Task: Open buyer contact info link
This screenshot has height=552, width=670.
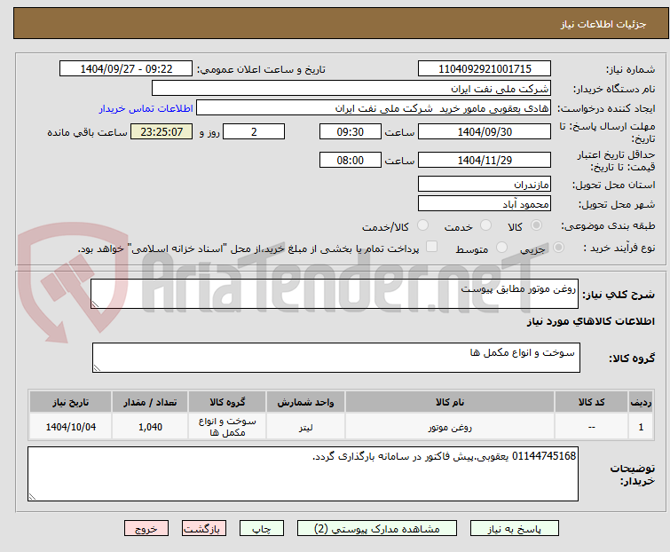Action: coord(146,108)
